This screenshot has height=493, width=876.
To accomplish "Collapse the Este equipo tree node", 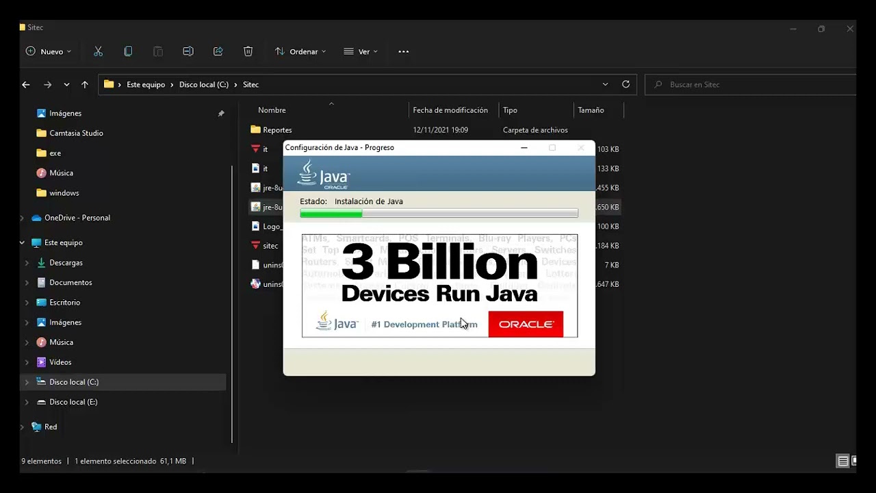I will pyautogui.click(x=23, y=242).
